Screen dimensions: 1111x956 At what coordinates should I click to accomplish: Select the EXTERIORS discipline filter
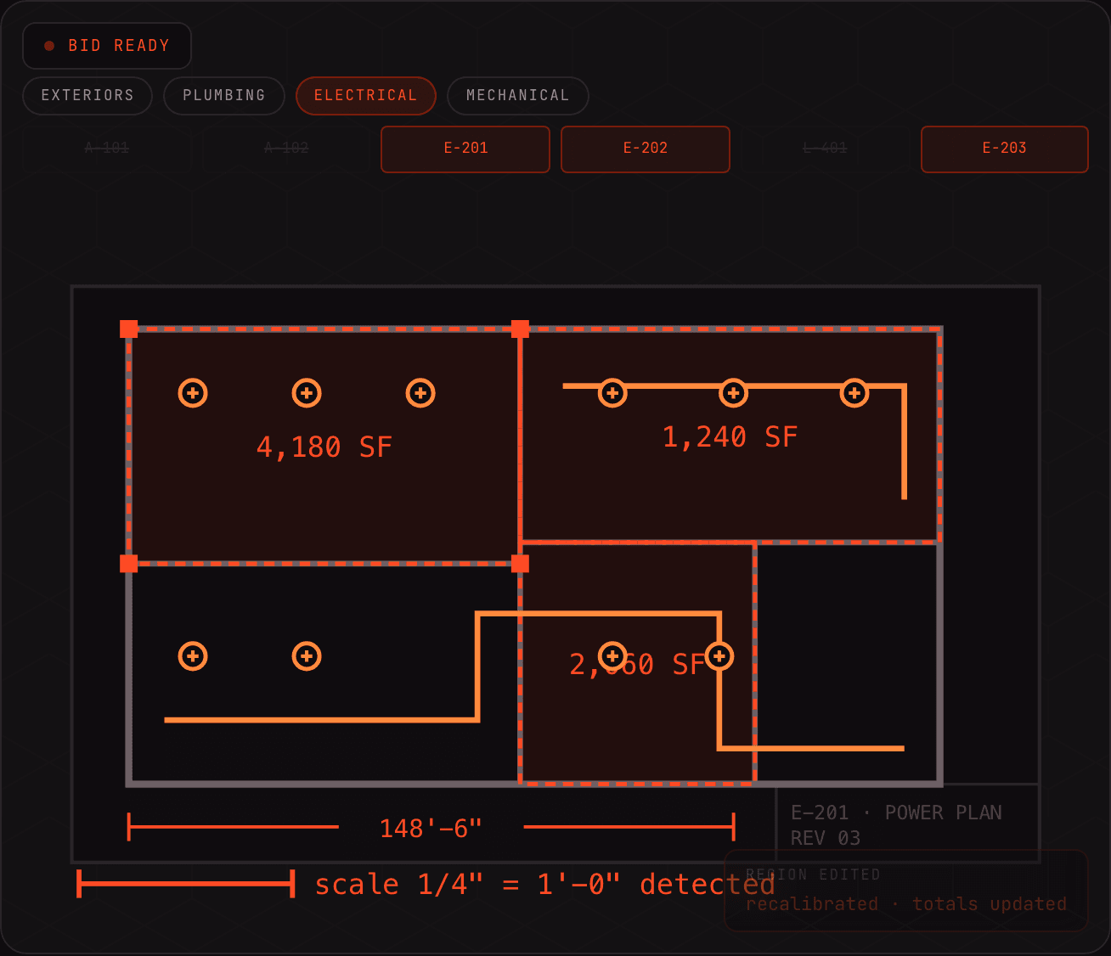(87, 95)
